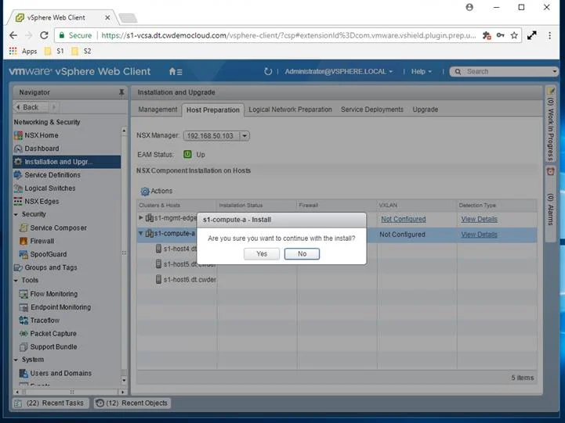Click Not Configured link for s1-mgmt-edge
The width and height of the screenshot is (565, 423).
coord(404,219)
